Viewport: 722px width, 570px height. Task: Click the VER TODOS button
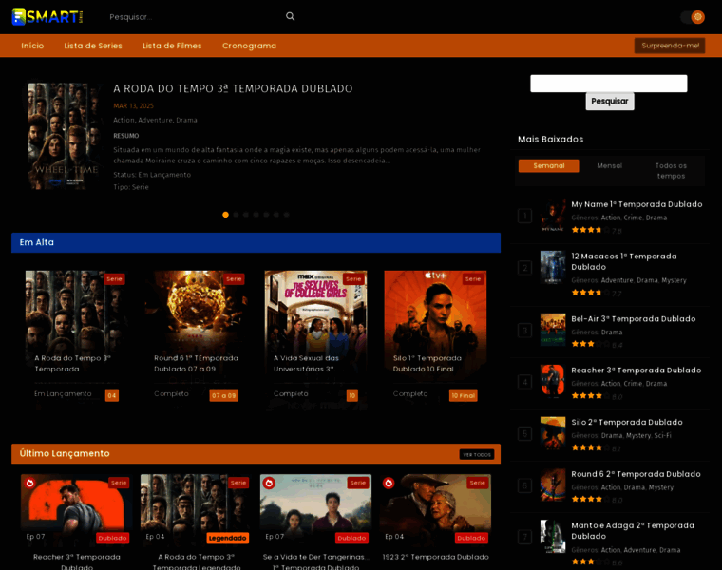coord(477,454)
